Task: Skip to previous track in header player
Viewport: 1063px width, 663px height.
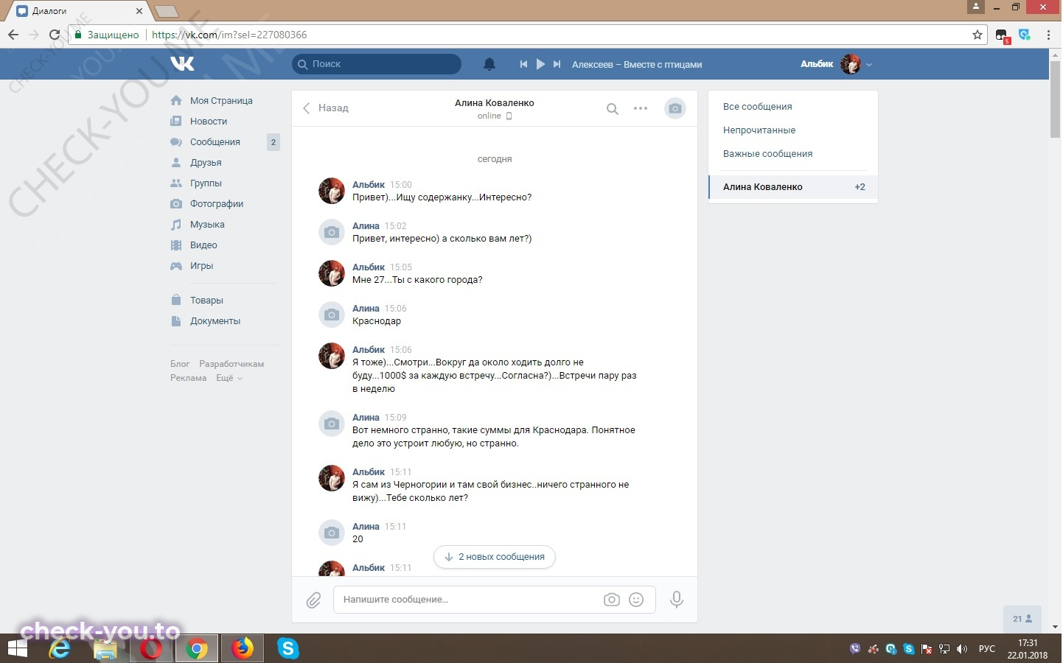Action: point(523,64)
